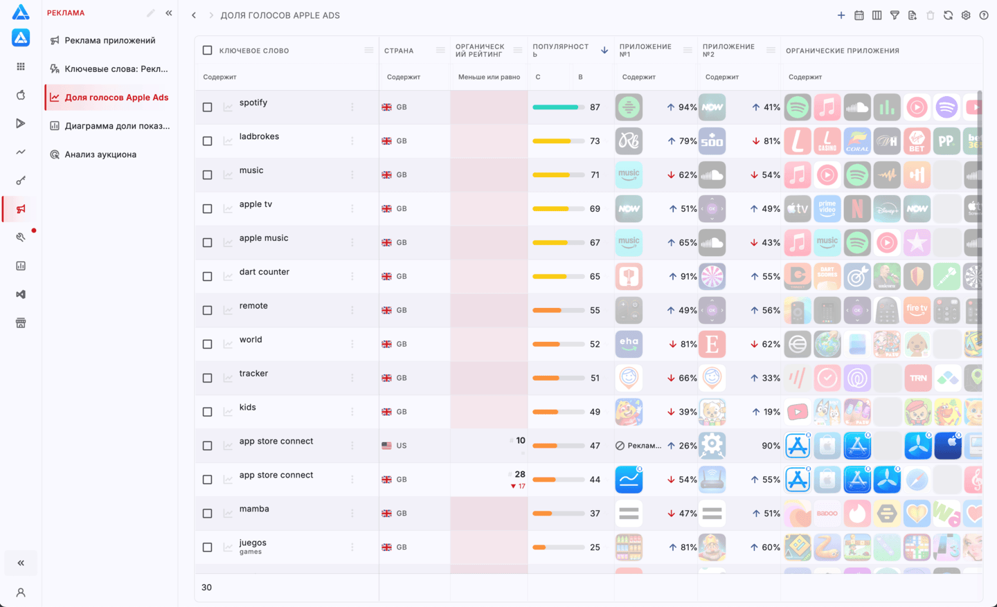Open the settings gear icon
This screenshot has height=607, width=997.
[966, 15]
